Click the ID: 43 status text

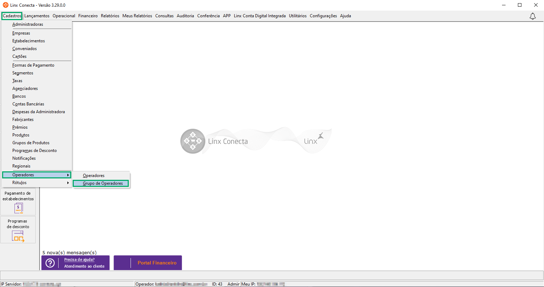[217, 284]
